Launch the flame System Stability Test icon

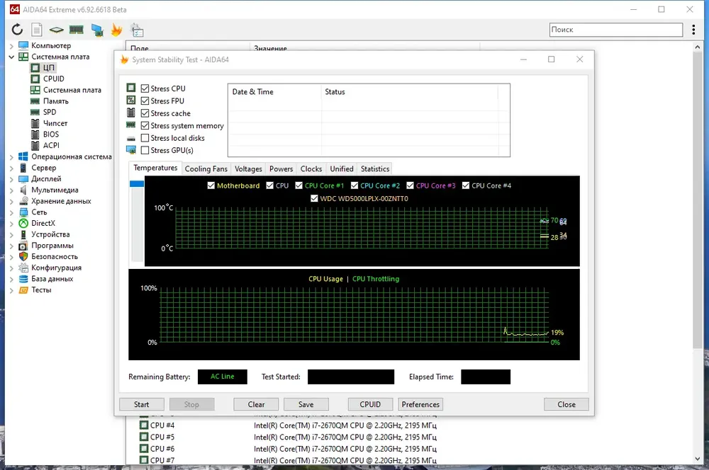click(117, 30)
